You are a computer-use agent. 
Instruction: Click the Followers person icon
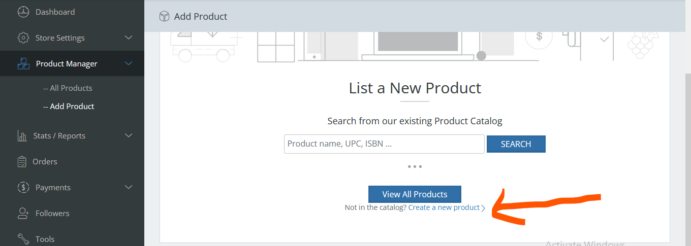(x=23, y=214)
